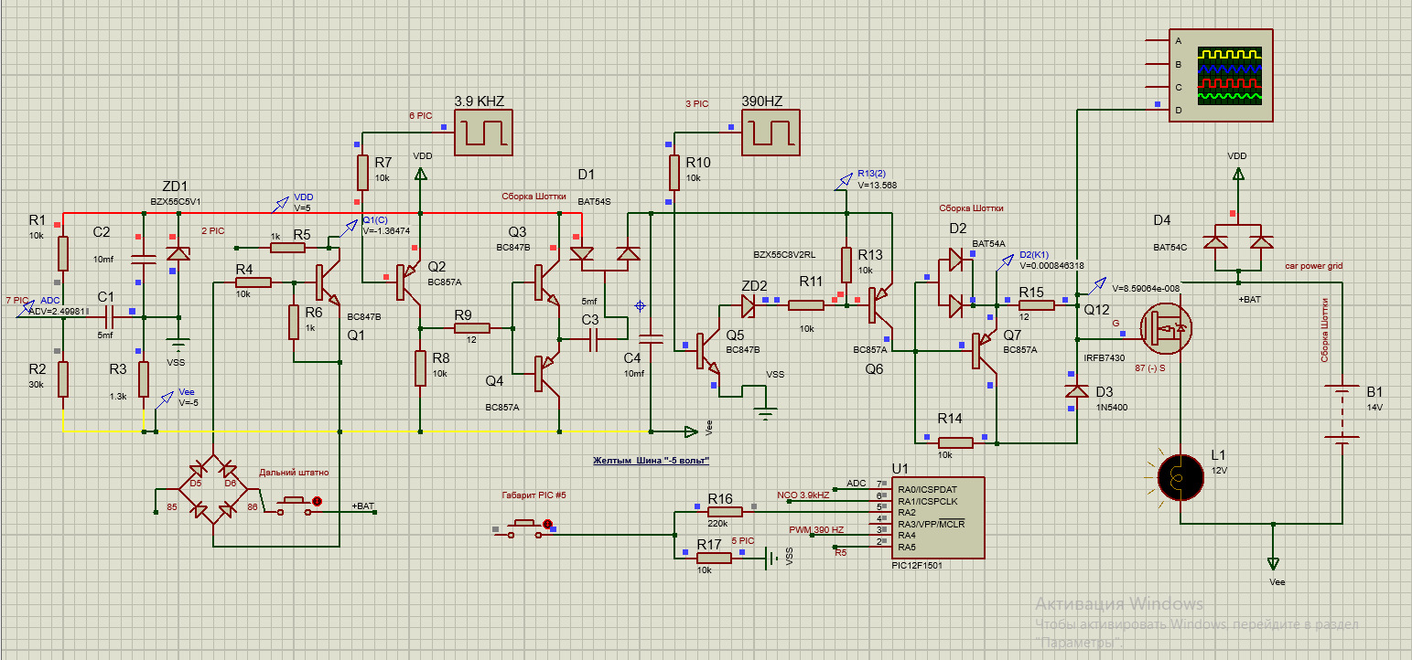Image resolution: width=1412 pixels, height=660 pixels.
Task: Click the "PWM 390 HZ" net label
Action: (x=816, y=530)
